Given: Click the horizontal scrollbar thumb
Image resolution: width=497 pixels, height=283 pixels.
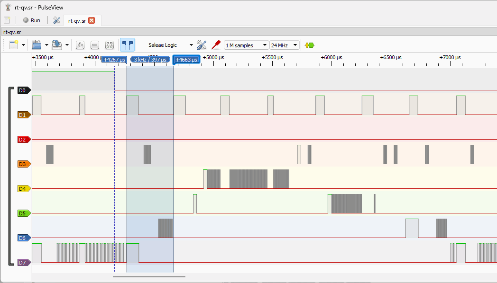Looking at the screenshot, I should (x=149, y=276).
